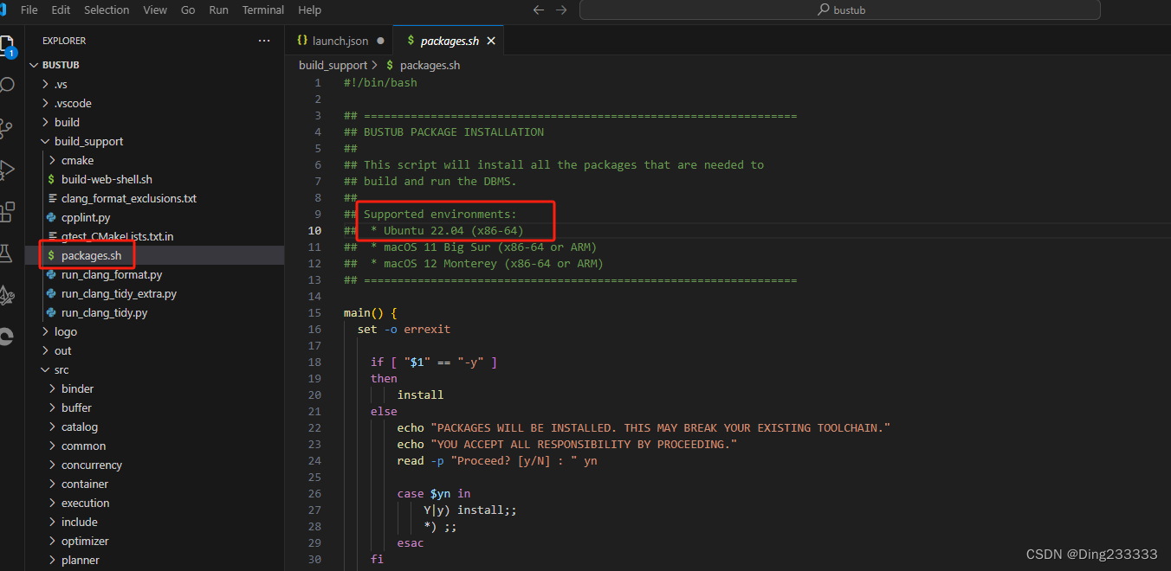Open the File menu
This screenshot has height=571, width=1171.
tap(29, 10)
